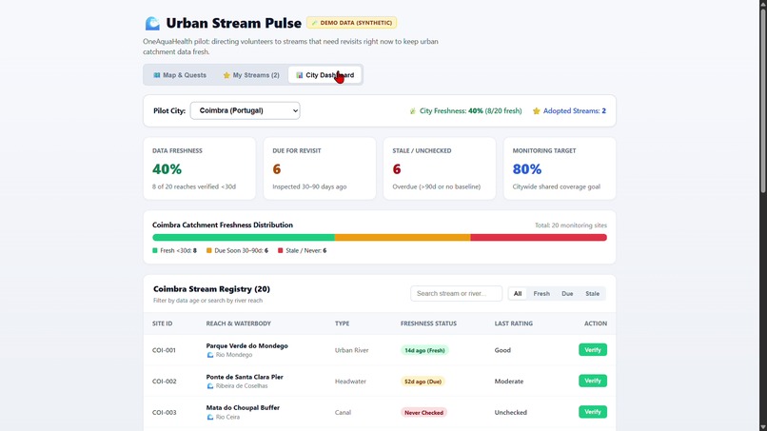
Task: Click the wave icon next to Rio Mondego
Action: (x=210, y=355)
